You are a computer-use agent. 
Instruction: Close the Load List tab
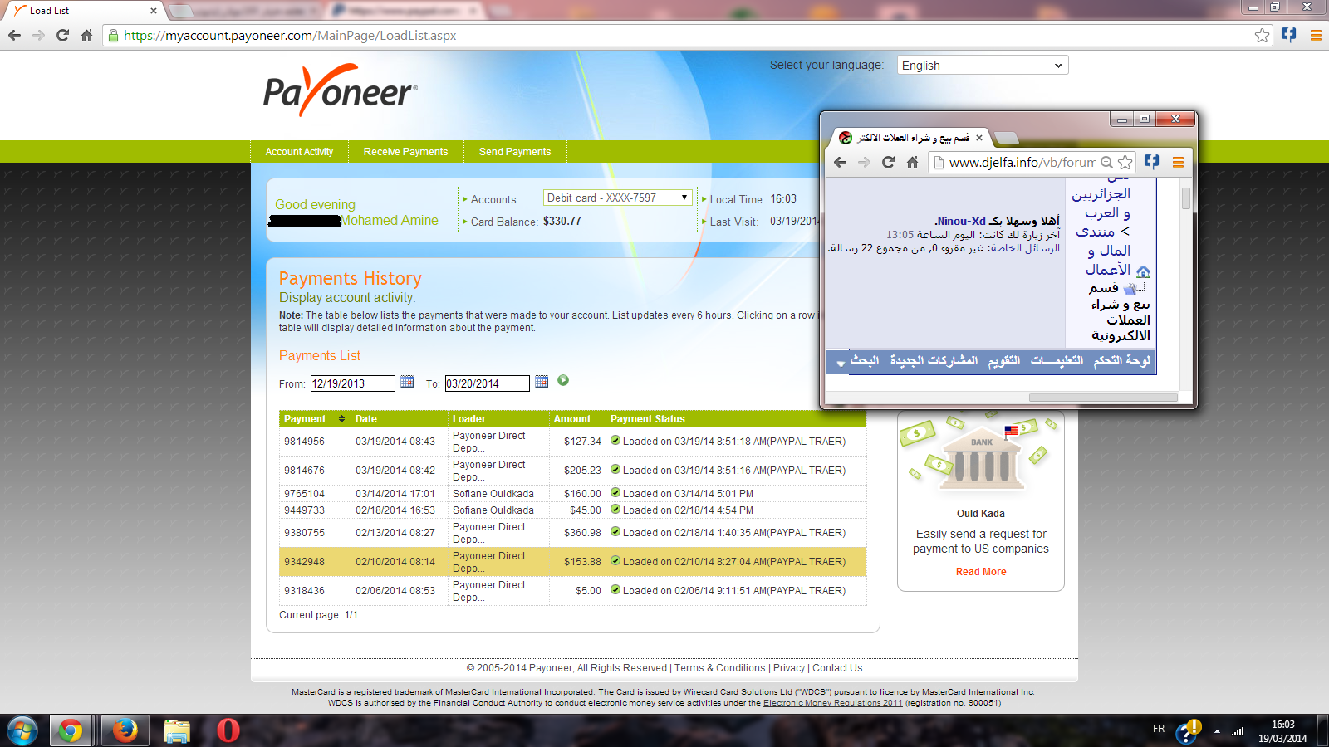tap(154, 11)
